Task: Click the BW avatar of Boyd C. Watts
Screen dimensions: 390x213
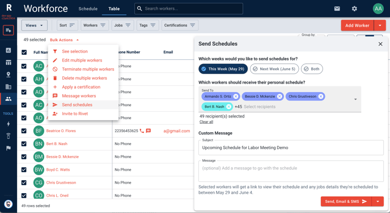Action: click(39, 170)
